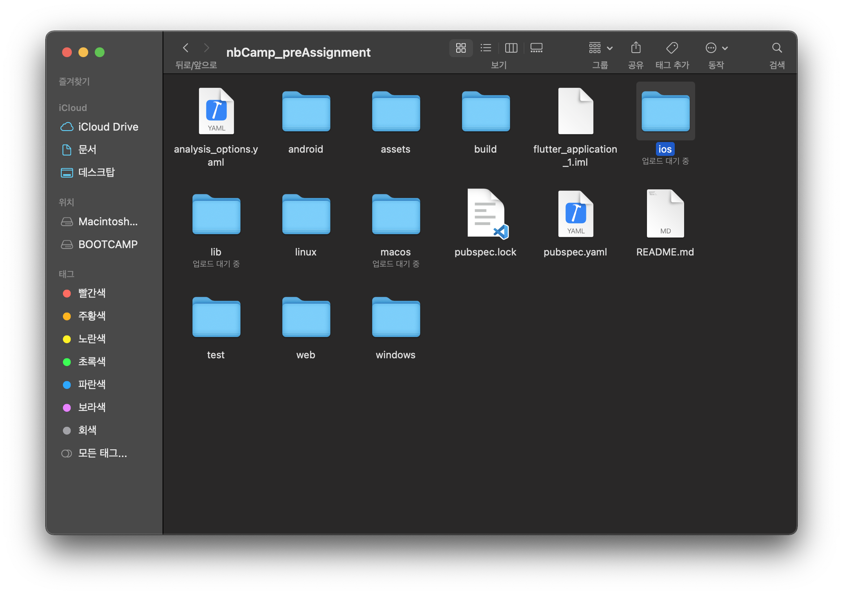Click the 업로드 대기 중 status under lib

[x=216, y=264]
